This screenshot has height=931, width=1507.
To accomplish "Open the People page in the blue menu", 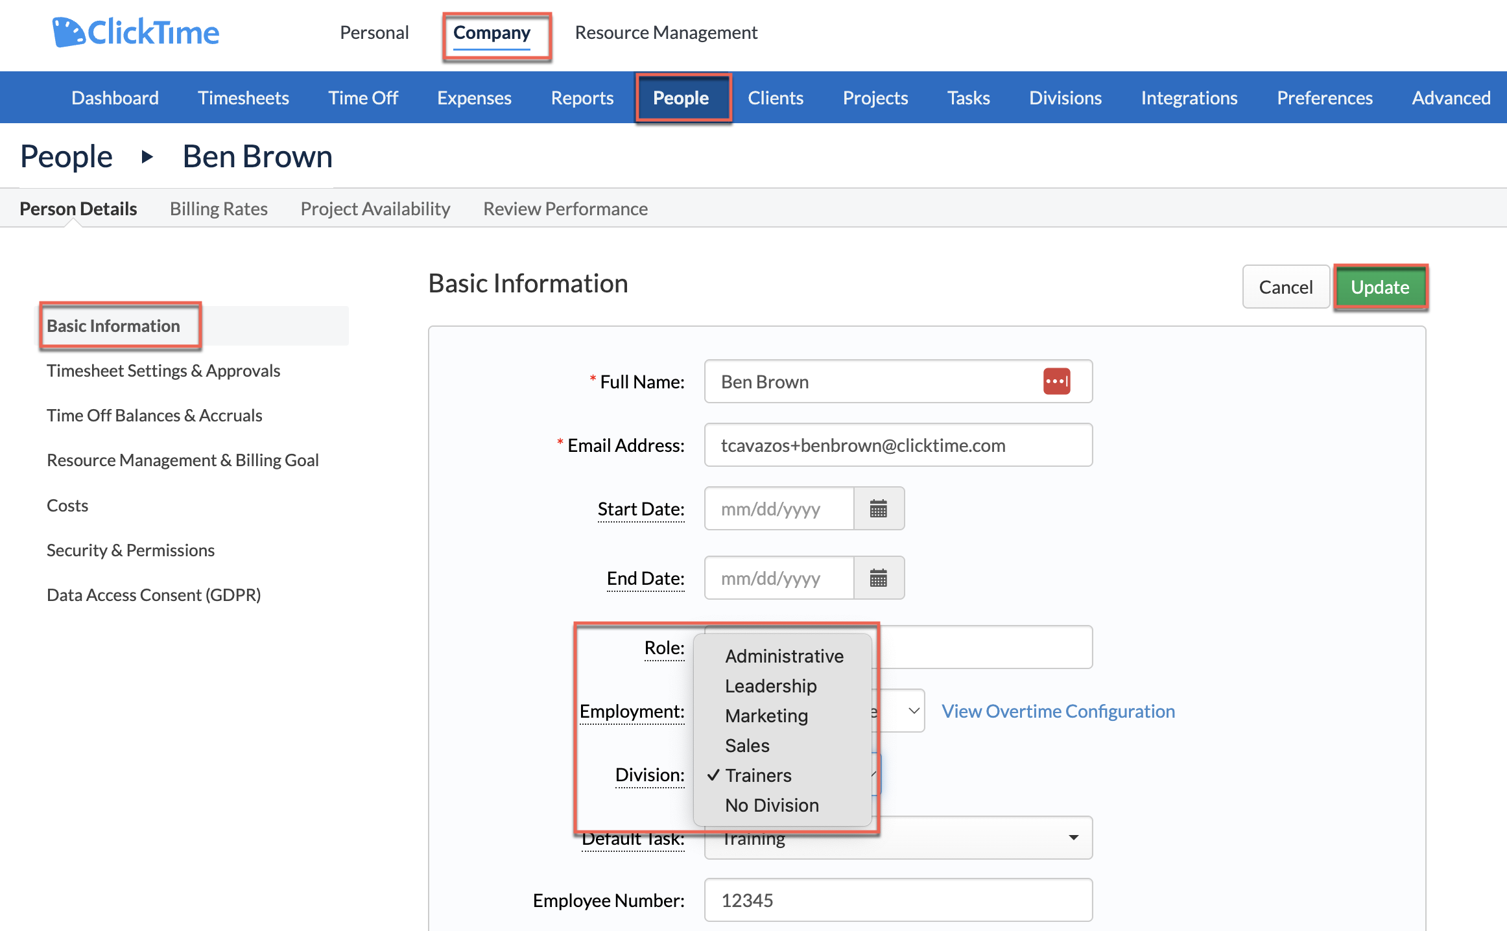I will pos(681,98).
